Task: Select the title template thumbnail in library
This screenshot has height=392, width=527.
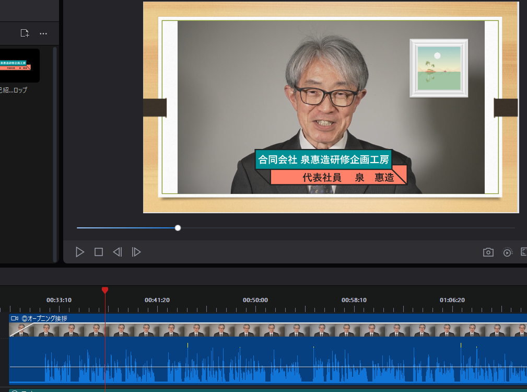Action: 19,65
